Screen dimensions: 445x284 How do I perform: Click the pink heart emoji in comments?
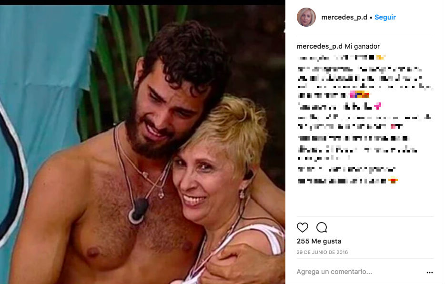coord(377,106)
